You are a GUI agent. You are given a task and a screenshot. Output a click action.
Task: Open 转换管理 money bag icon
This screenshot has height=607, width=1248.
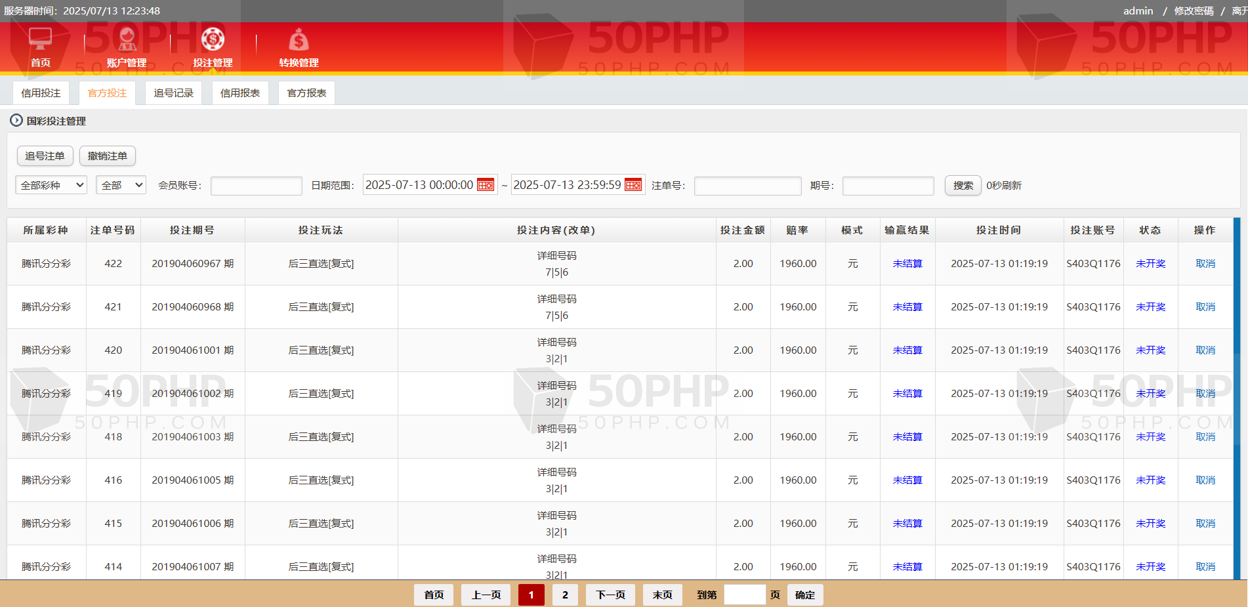(299, 39)
